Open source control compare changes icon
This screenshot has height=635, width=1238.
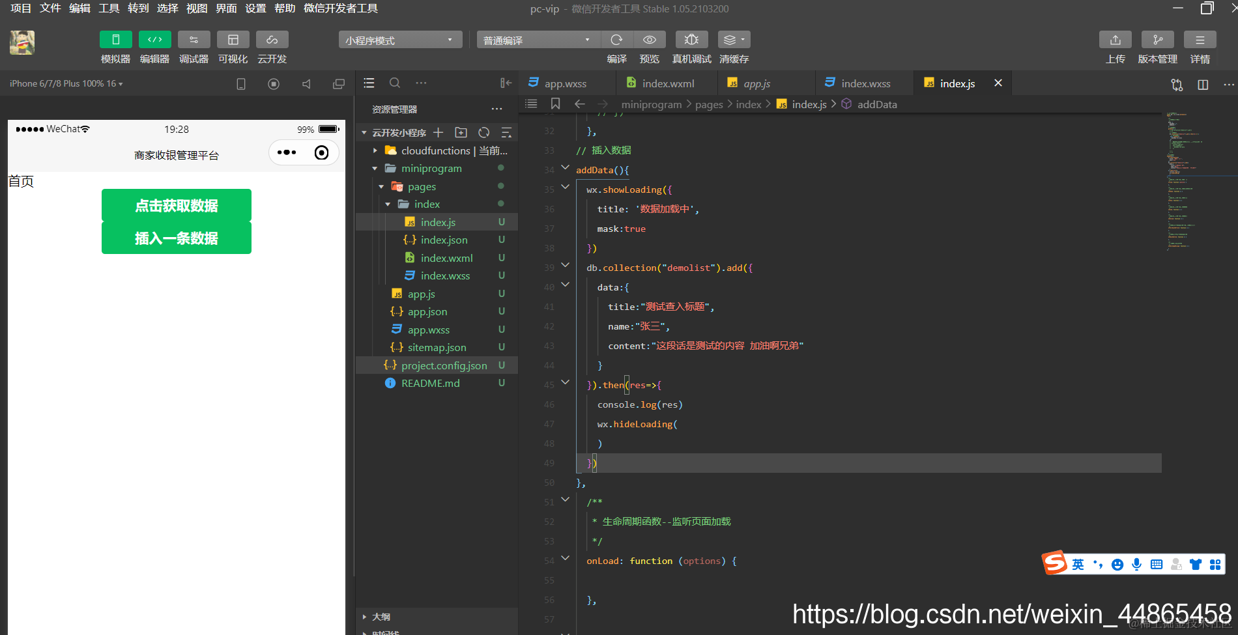[1177, 85]
